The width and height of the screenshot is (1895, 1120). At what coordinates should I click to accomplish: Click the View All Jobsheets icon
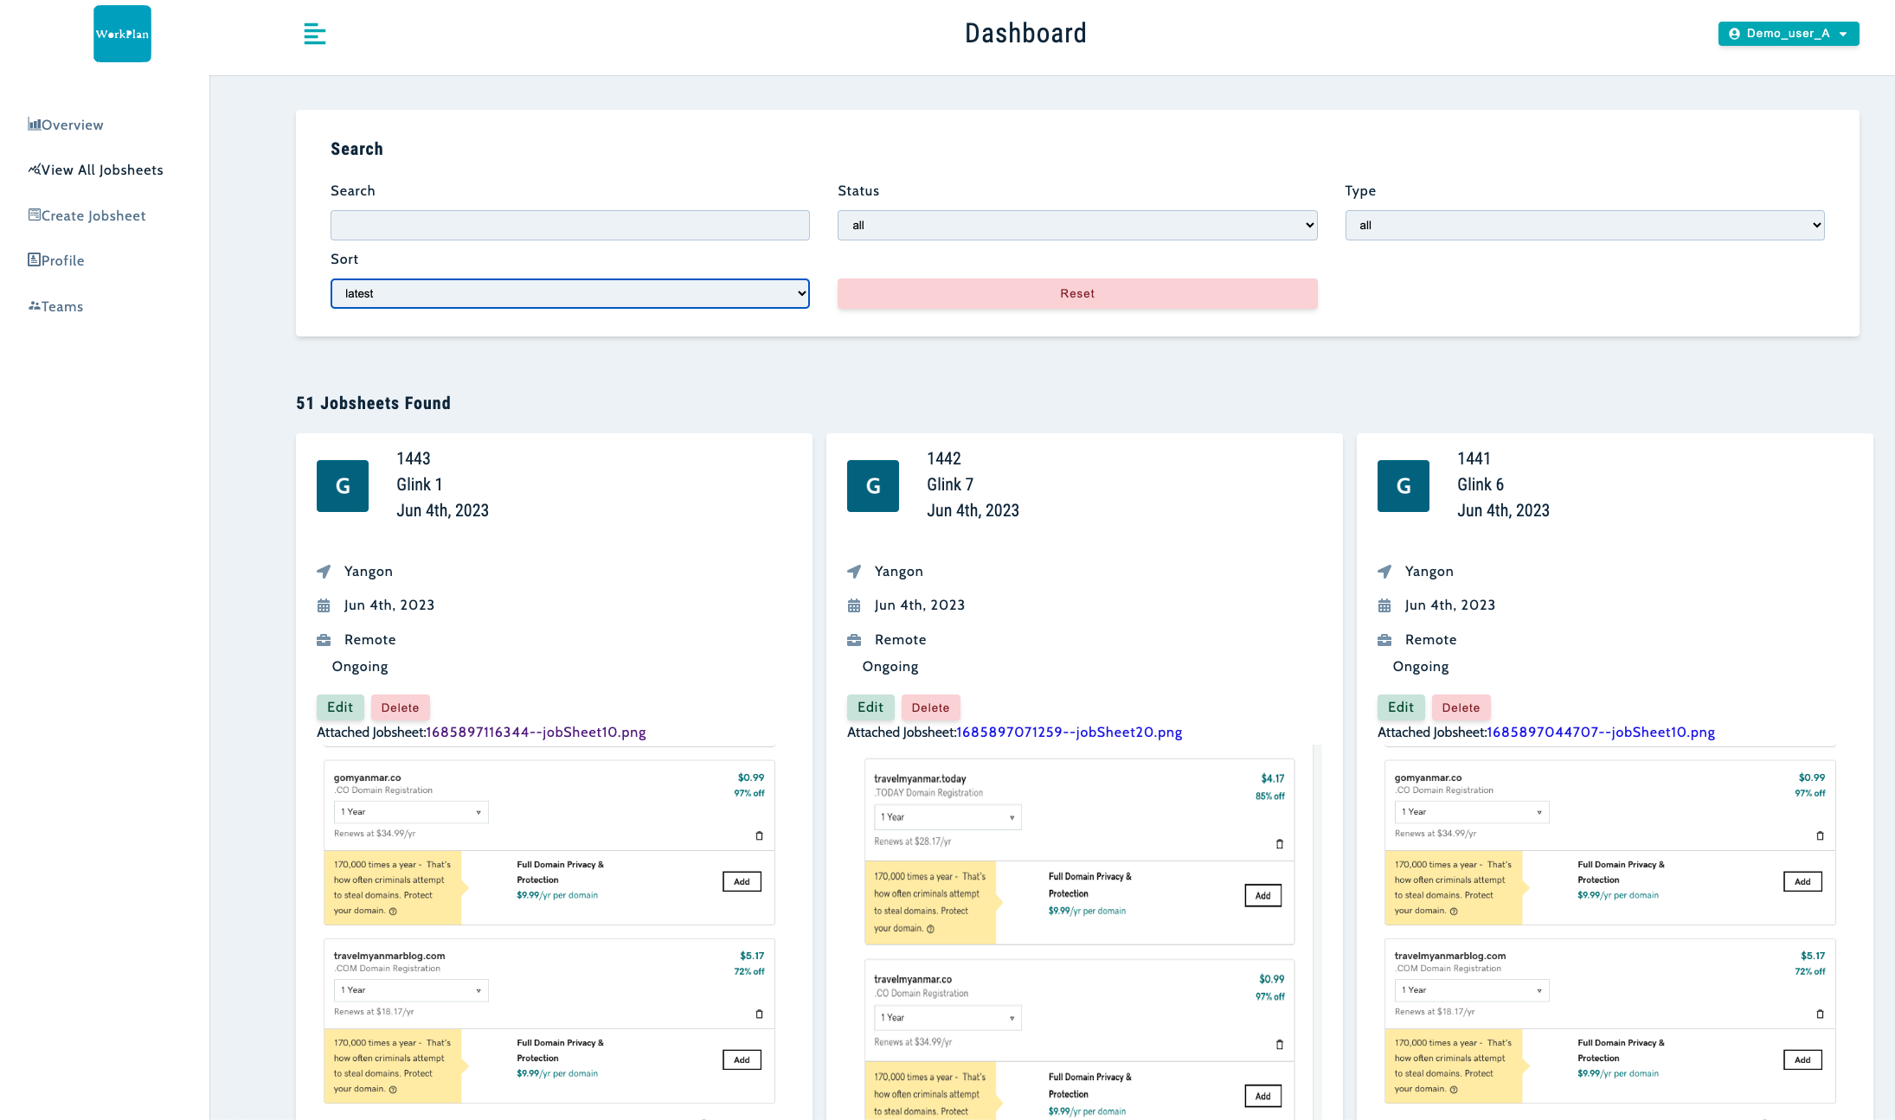click(x=34, y=170)
